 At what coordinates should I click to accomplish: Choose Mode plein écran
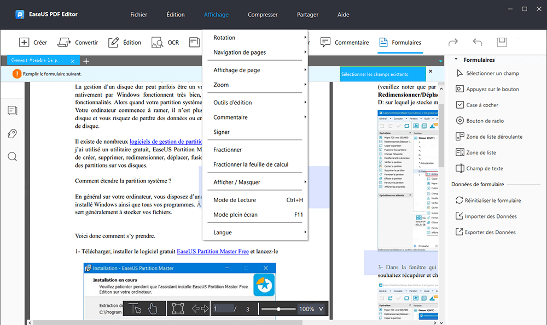click(x=255, y=215)
